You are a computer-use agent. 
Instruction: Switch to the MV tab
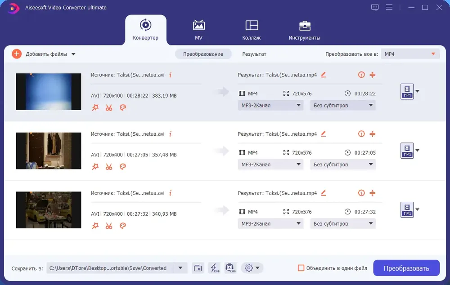click(x=198, y=30)
